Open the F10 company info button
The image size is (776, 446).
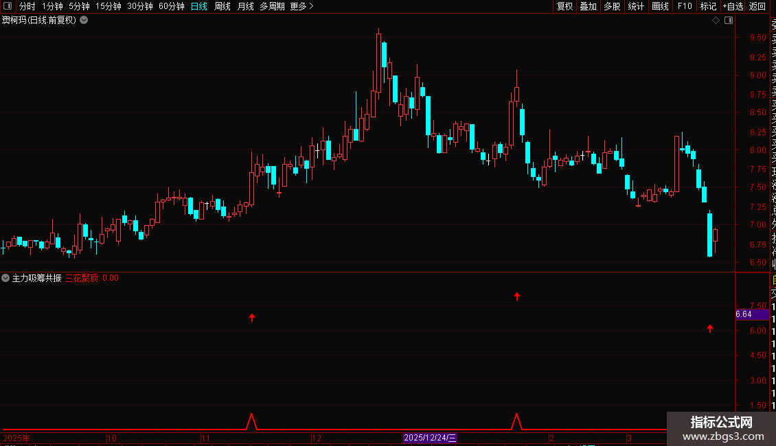click(685, 6)
